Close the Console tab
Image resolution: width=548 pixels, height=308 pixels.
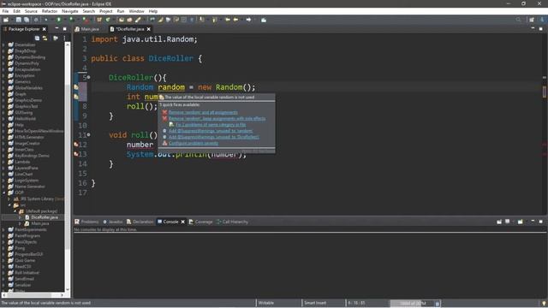[x=182, y=222]
